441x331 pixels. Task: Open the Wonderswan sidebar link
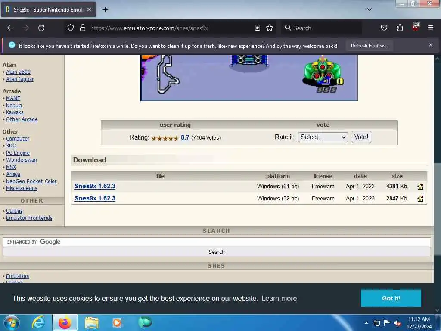tap(22, 160)
